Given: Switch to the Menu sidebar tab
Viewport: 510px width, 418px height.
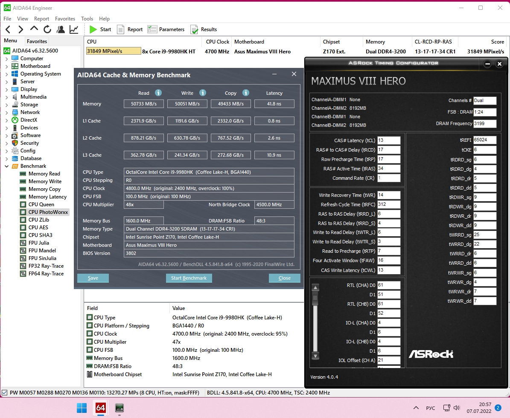Looking at the screenshot, I should (10, 41).
